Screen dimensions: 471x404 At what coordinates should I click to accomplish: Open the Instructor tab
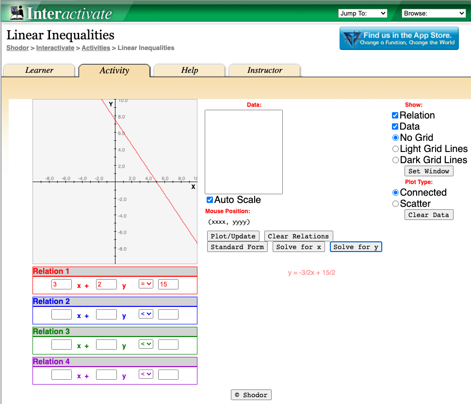pyautogui.click(x=264, y=70)
